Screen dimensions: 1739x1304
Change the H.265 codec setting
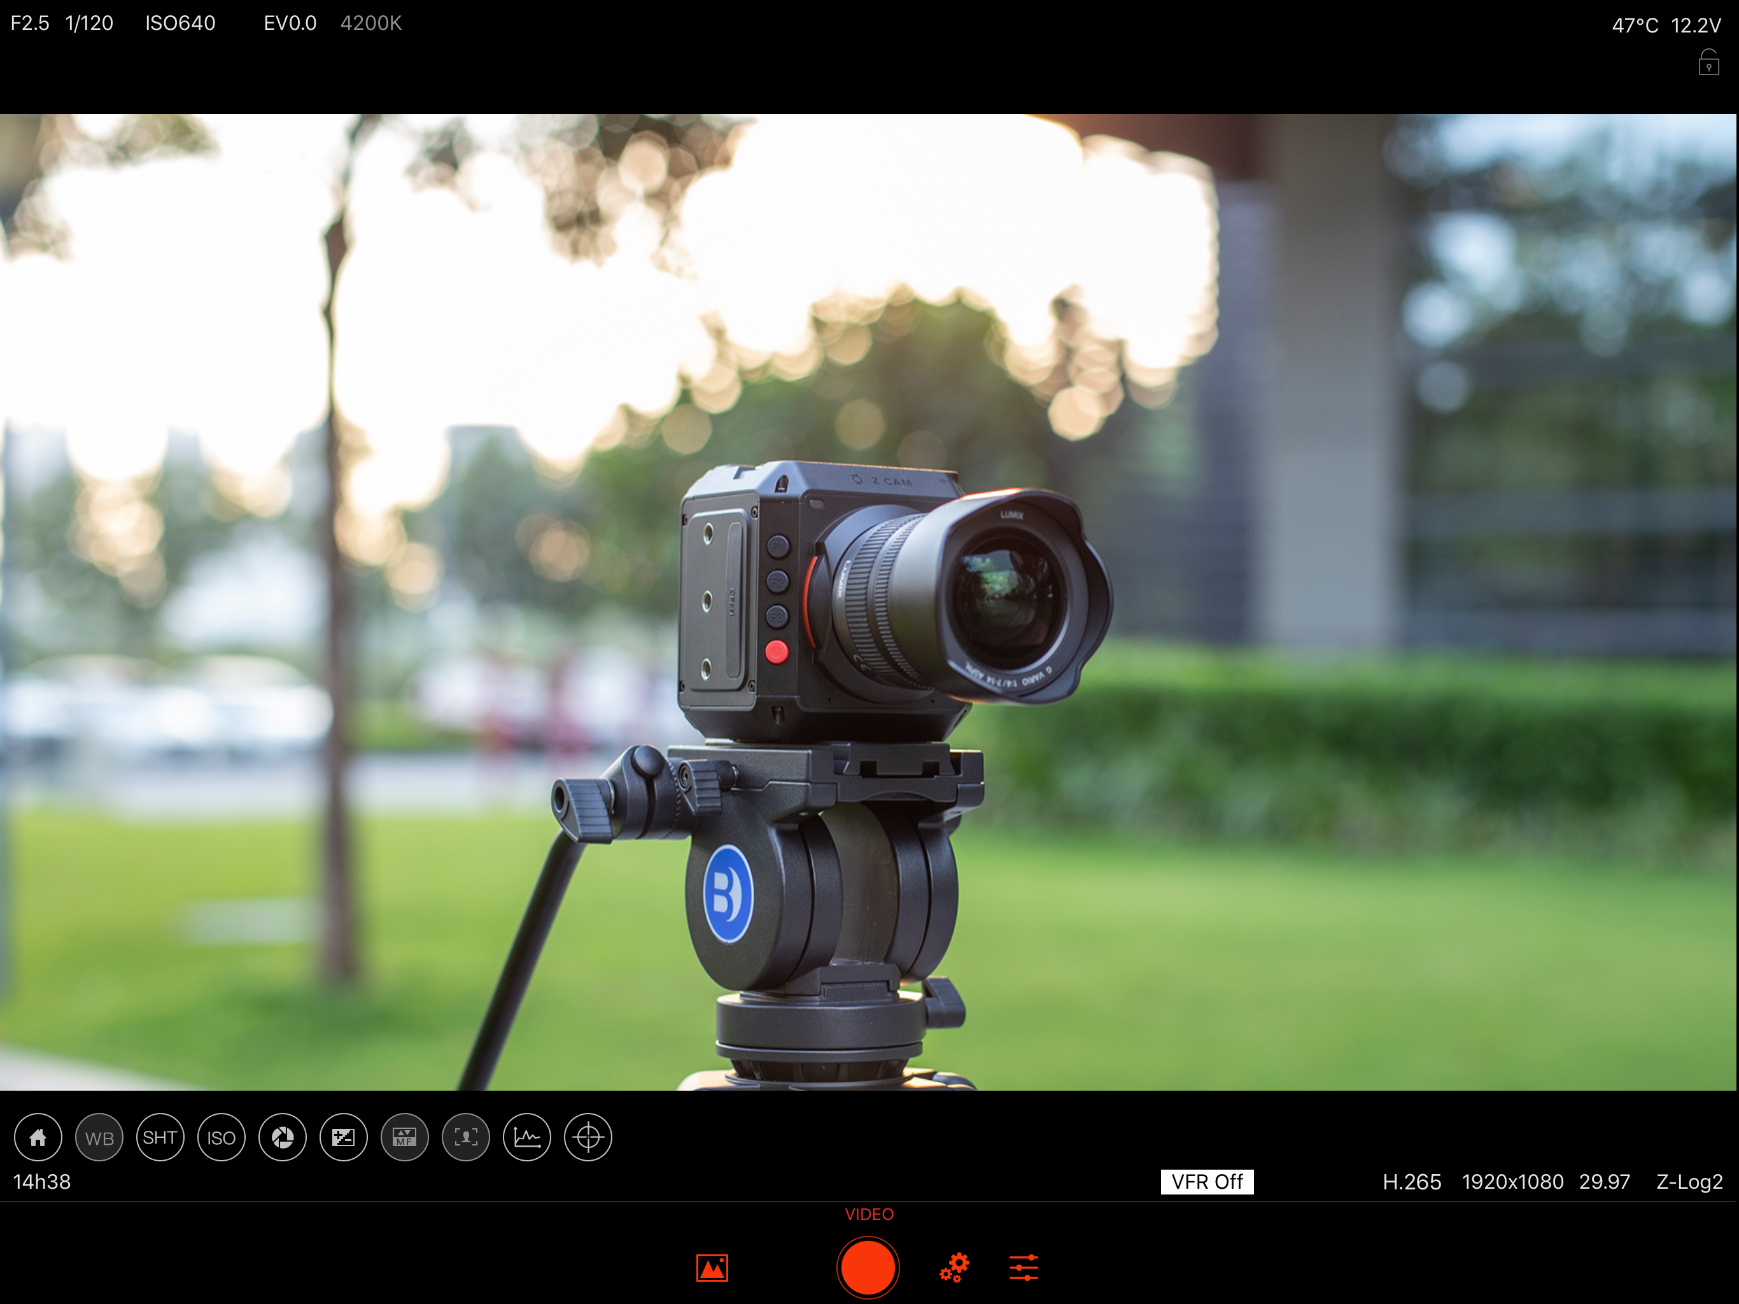point(1411,1181)
